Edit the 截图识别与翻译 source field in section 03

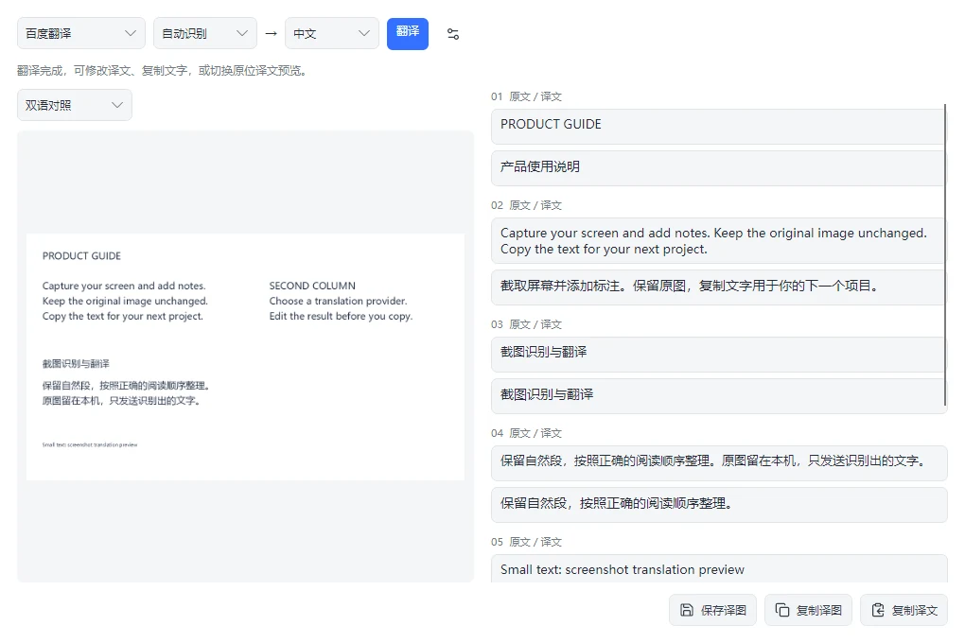click(717, 355)
